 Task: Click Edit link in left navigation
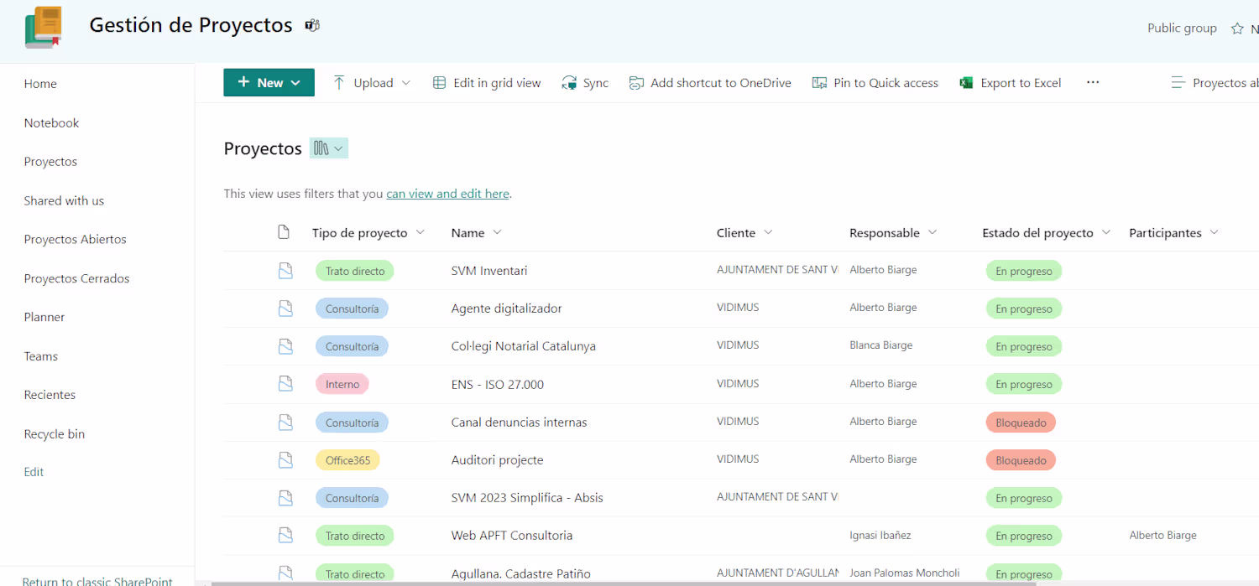click(34, 472)
